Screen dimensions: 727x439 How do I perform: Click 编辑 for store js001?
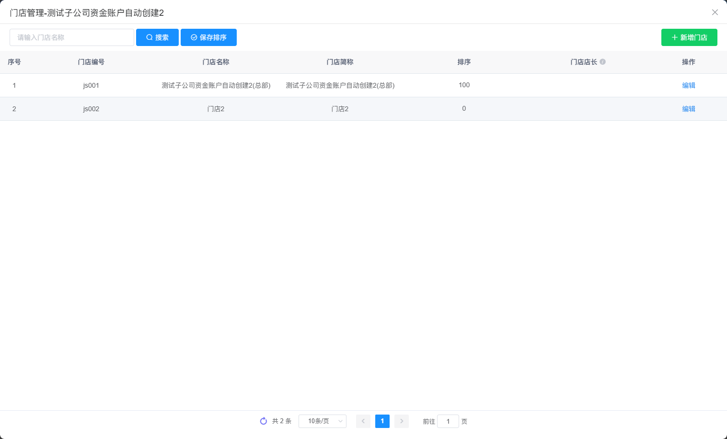[689, 85]
